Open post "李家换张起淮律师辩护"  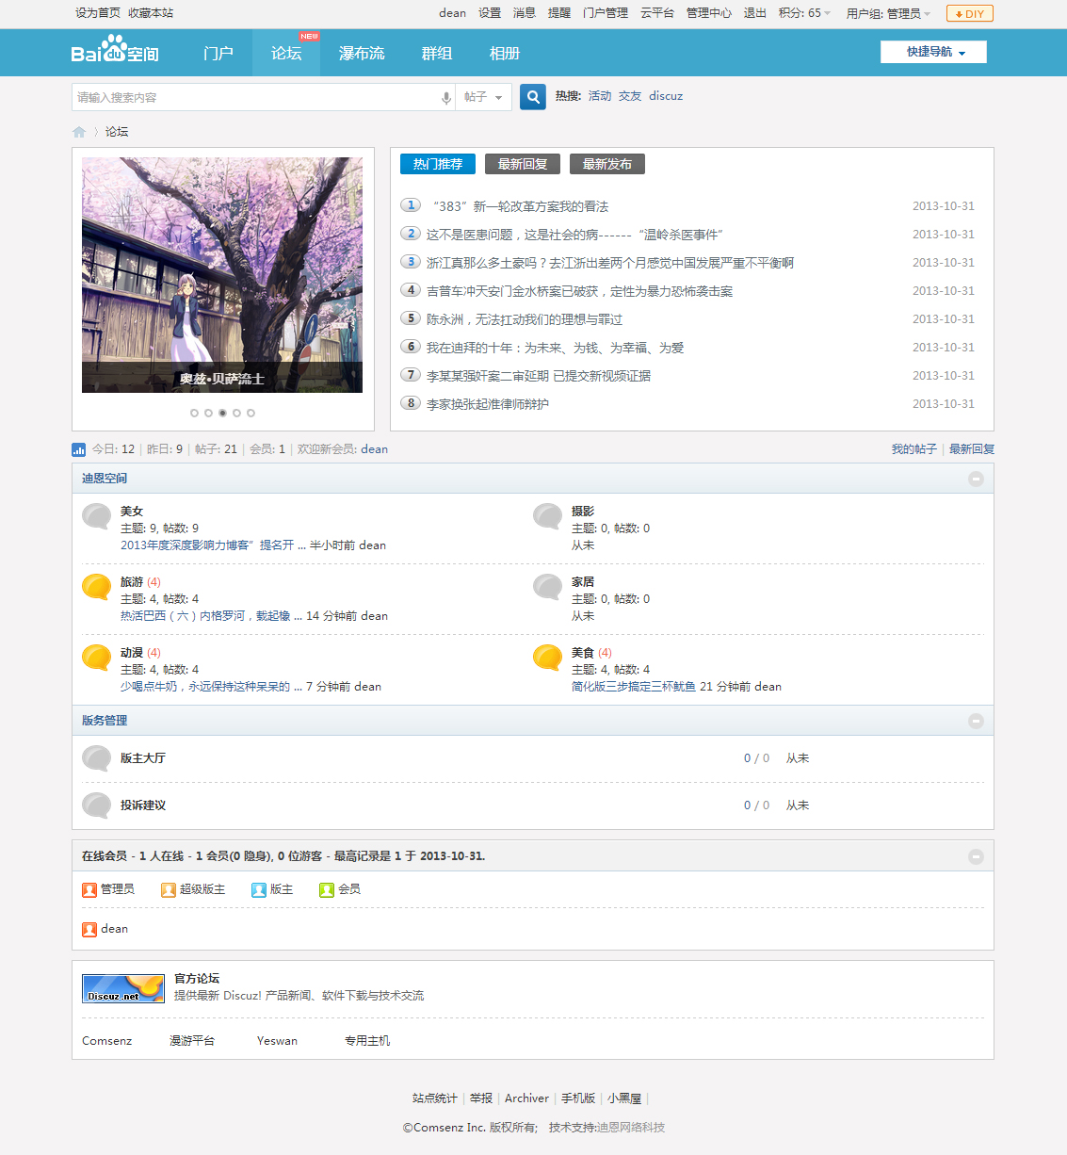pos(488,404)
